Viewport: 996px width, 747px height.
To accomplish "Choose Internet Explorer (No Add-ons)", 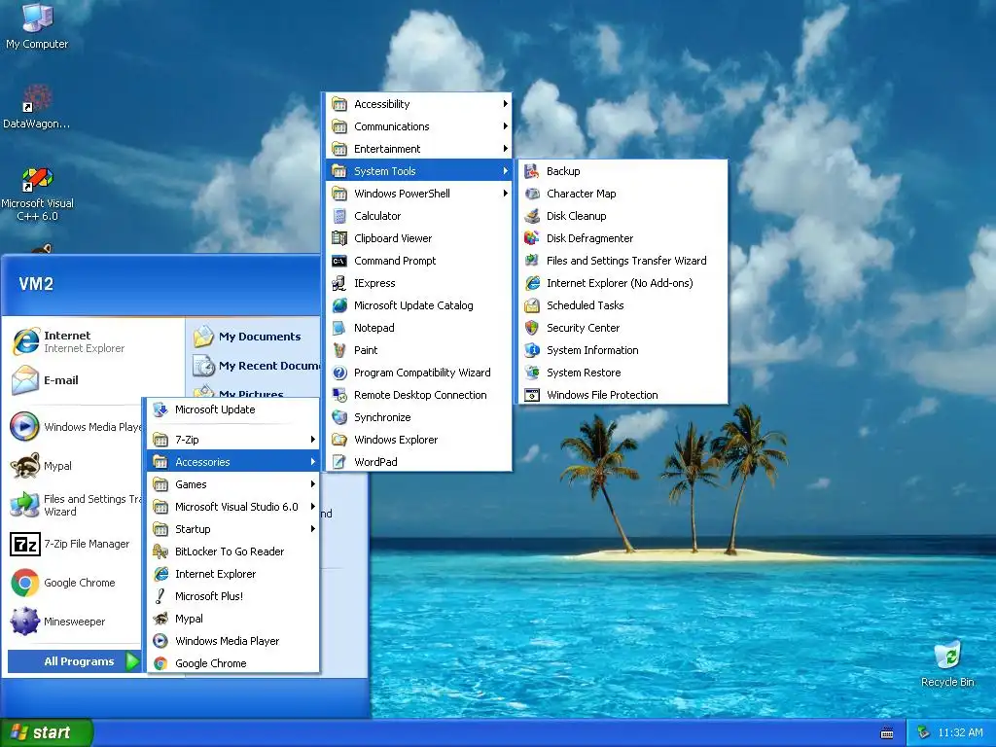I will [x=622, y=283].
